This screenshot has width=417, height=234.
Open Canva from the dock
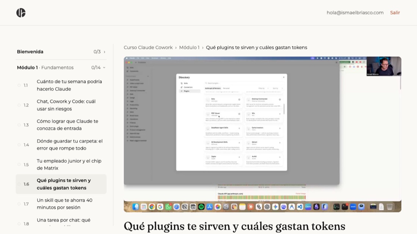[x=308, y=207]
